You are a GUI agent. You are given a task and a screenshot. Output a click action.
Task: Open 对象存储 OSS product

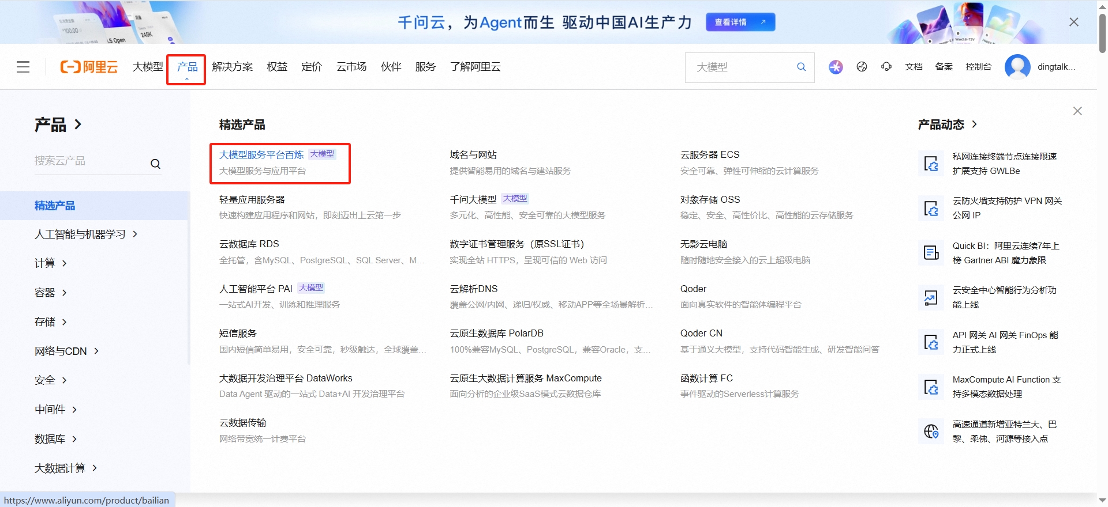[x=710, y=199]
